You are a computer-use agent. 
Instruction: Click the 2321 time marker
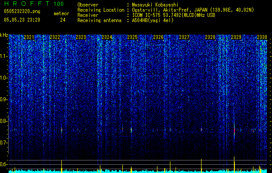click(29, 37)
